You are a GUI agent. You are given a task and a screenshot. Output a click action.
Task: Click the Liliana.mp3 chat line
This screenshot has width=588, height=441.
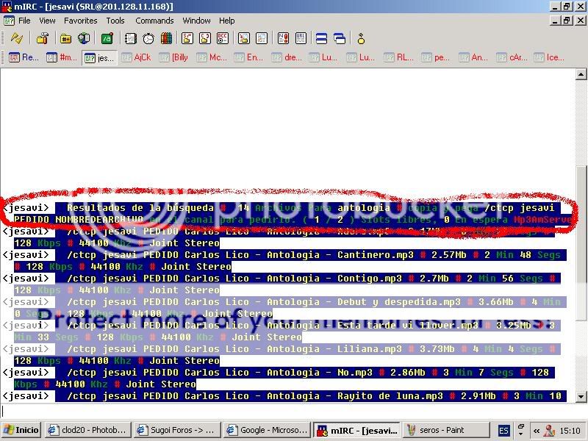(x=282, y=355)
